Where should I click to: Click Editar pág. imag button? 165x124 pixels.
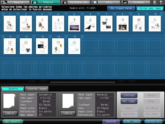pyautogui.click(x=150, y=8)
